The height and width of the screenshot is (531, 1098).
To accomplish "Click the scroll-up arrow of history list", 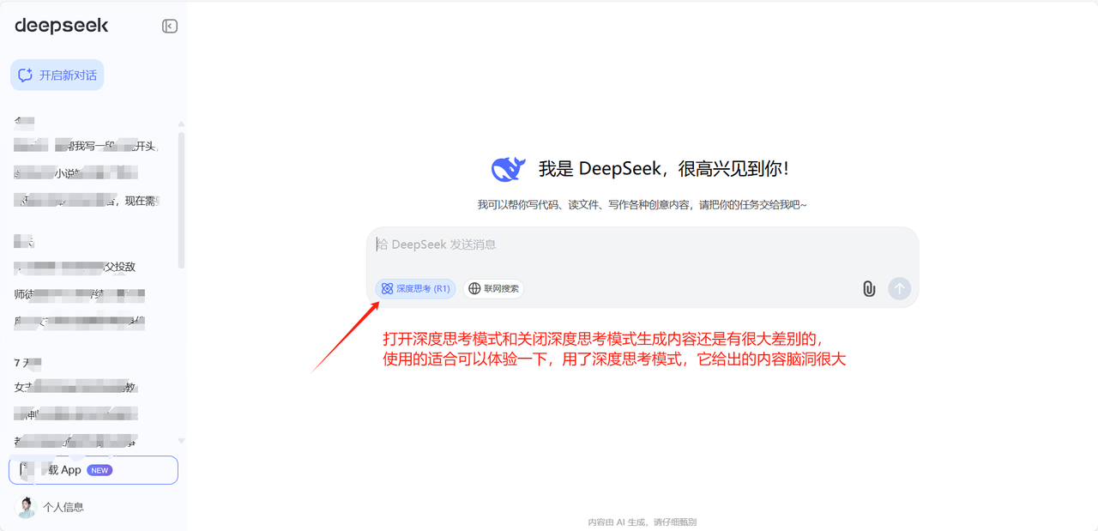I will point(181,125).
